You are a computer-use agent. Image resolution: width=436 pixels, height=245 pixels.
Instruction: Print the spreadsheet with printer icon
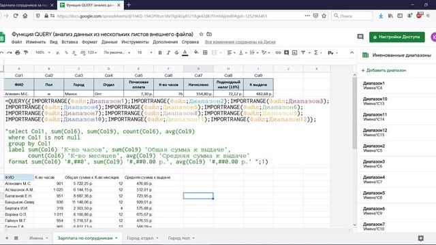point(18,52)
